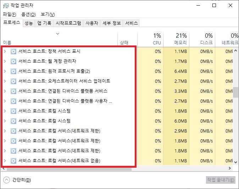
Task: Click 간단히(D) fewer details link
Action: [22, 180]
